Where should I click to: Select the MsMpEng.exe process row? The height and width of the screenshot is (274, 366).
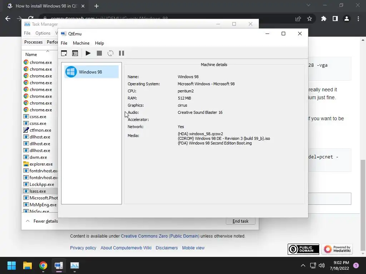[x=40, y=204]
